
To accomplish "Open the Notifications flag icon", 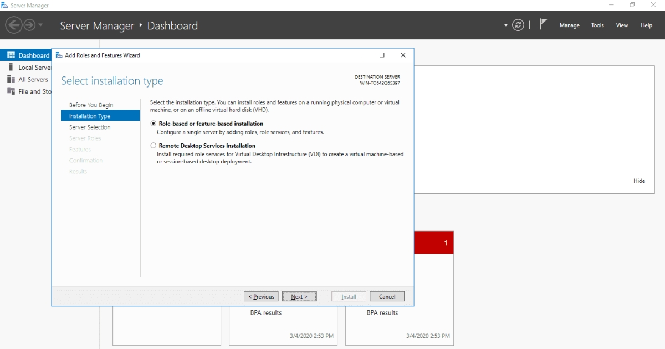I will point(543,24).
